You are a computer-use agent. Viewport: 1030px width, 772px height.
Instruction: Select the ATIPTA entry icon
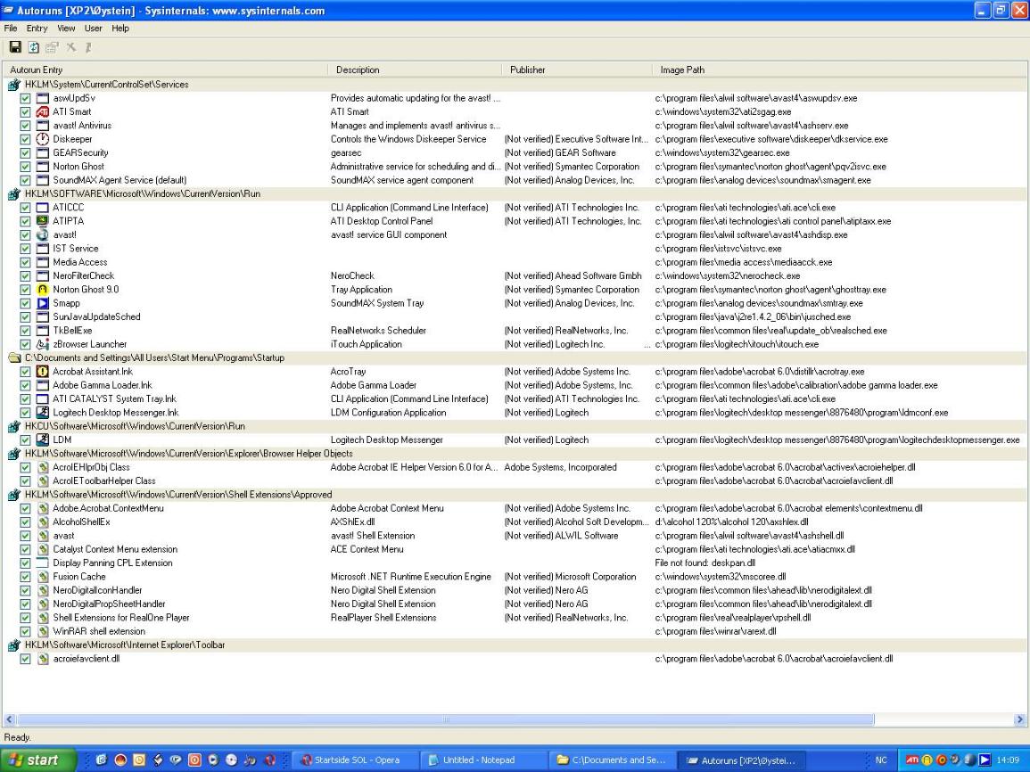(x=43, y=221)
